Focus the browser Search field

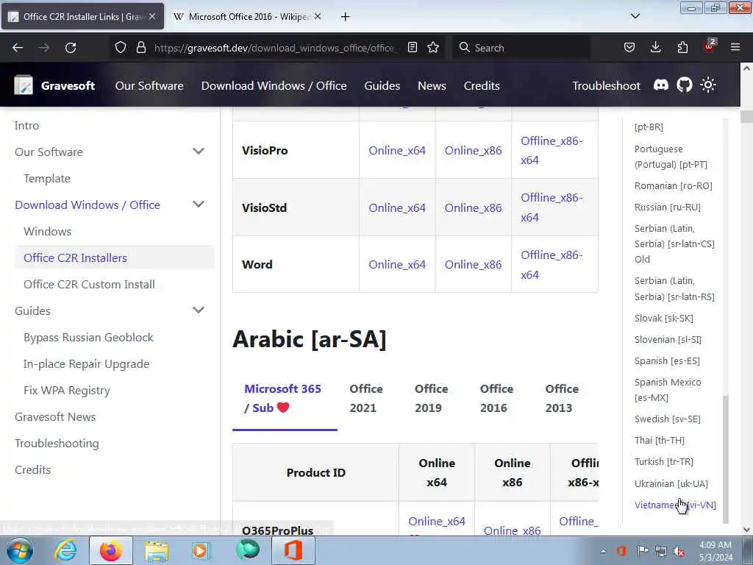point(521,48)
